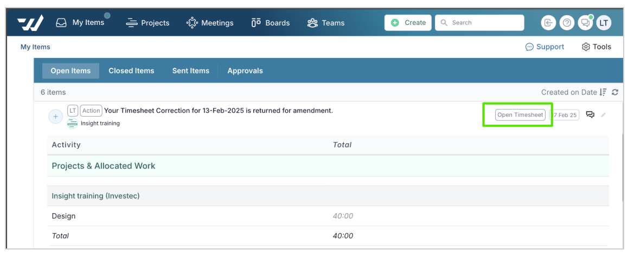
Task: Open the logout arrow icon
Action: tap(548, 23)
